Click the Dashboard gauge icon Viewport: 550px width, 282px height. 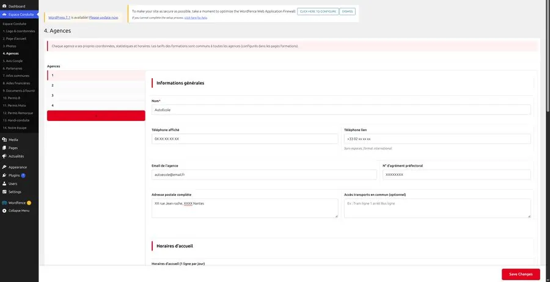(x=4, y=6)
